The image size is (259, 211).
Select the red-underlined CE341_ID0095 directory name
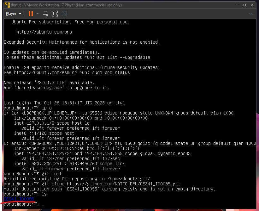click(x=18, y=199)
